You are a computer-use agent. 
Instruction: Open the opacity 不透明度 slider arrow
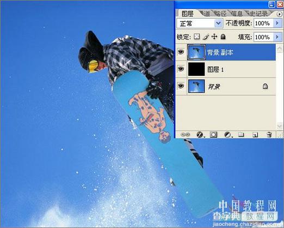(x=277, y=23)
